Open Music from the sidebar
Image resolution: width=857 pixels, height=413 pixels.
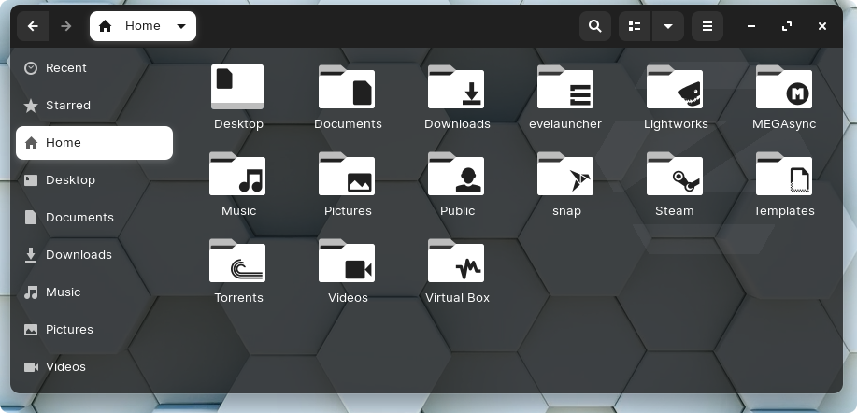click(x=94, y=292)
